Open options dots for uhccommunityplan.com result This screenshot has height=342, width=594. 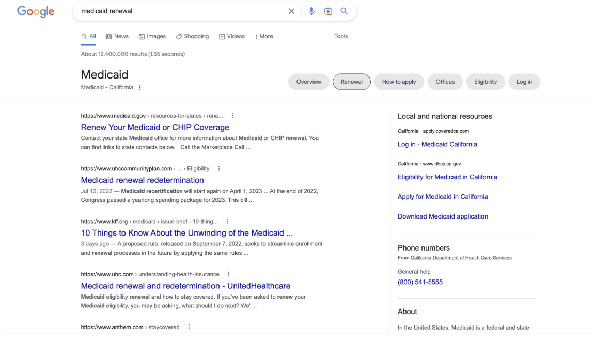pos(219,169)
